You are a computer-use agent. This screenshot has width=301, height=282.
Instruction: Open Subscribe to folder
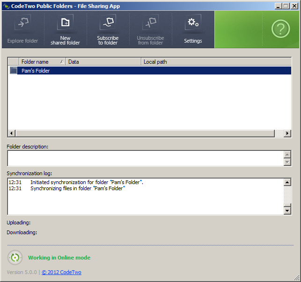108,29
